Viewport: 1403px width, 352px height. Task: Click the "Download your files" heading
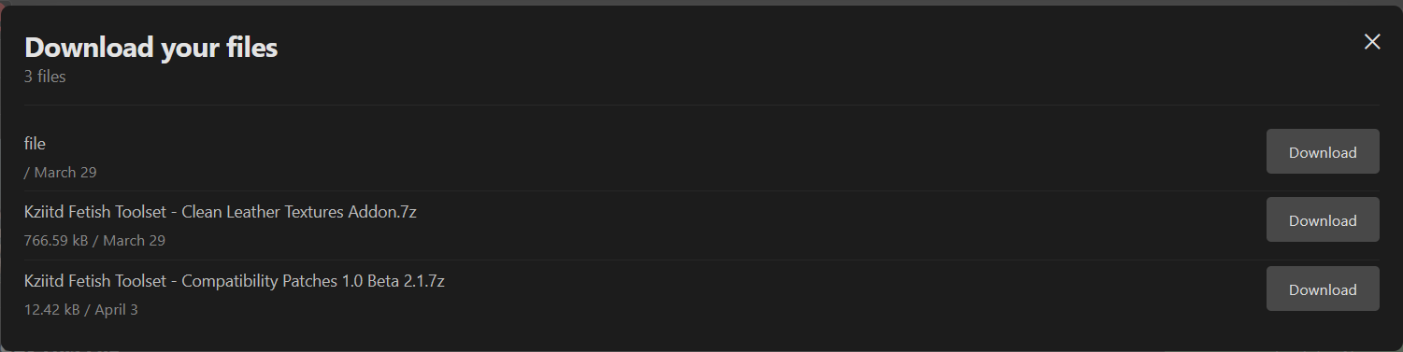[x=150, y=48]
